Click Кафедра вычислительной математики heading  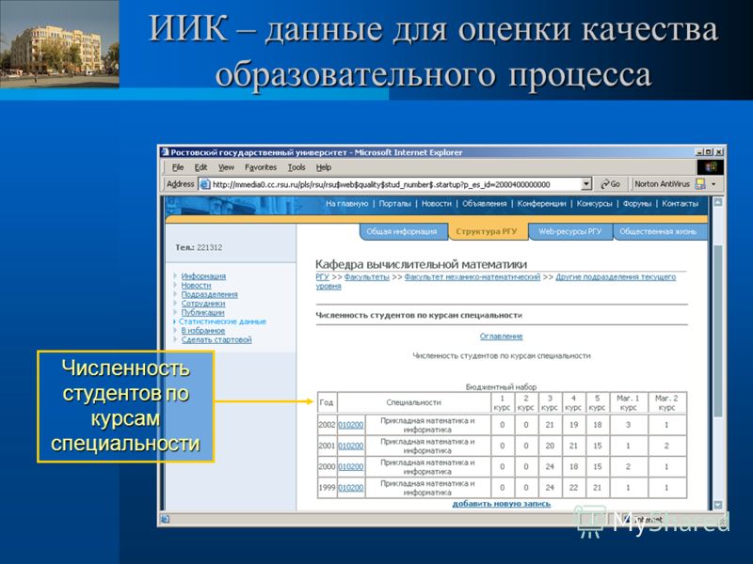coord(421,264)
